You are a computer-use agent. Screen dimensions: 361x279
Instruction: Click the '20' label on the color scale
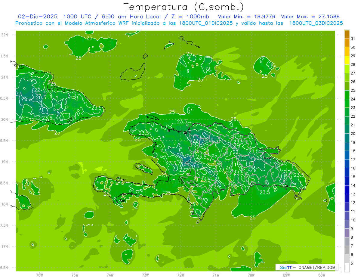pyautogui.click(x=353, y=134)
